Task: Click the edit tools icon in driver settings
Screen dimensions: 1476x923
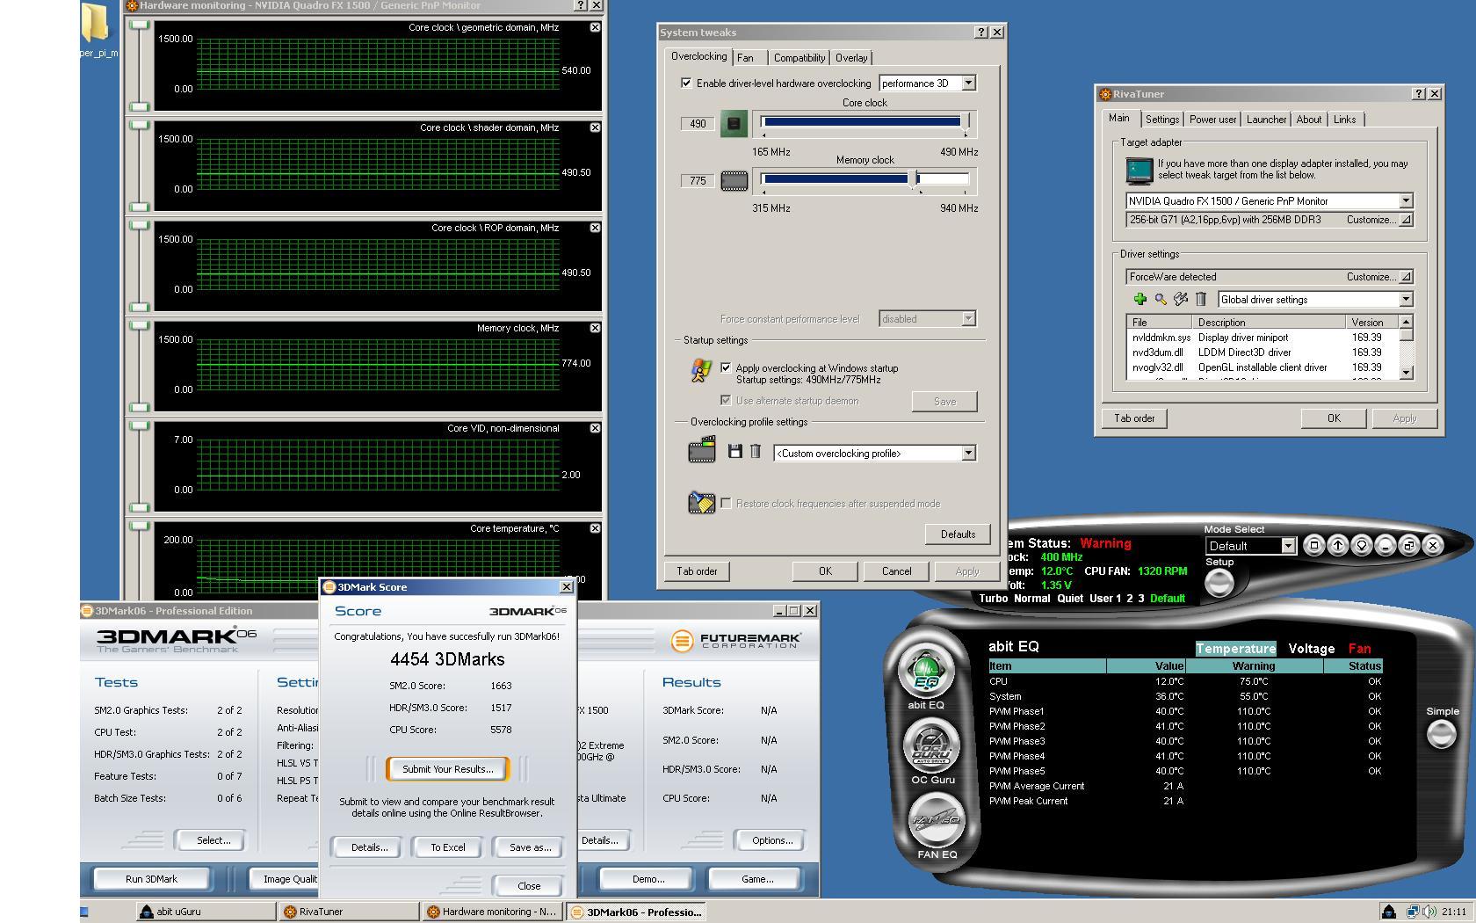Action: (1181, 299)
